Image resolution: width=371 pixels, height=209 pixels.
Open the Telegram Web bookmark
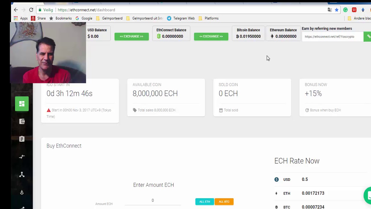pyautogui.click(x=181, y=18)
